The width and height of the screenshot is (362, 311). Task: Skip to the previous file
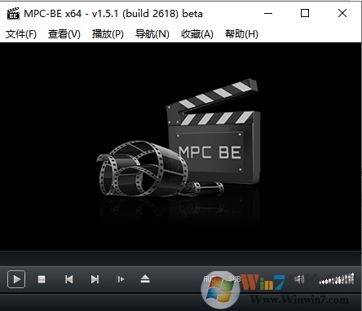tap(68, 279)
